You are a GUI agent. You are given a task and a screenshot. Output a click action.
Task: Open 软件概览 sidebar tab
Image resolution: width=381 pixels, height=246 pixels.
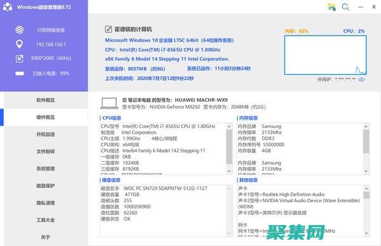(46, 100)
